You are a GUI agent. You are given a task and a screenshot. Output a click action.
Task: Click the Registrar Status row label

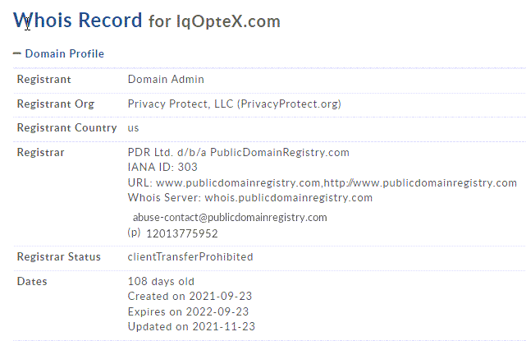pos(59,256)
